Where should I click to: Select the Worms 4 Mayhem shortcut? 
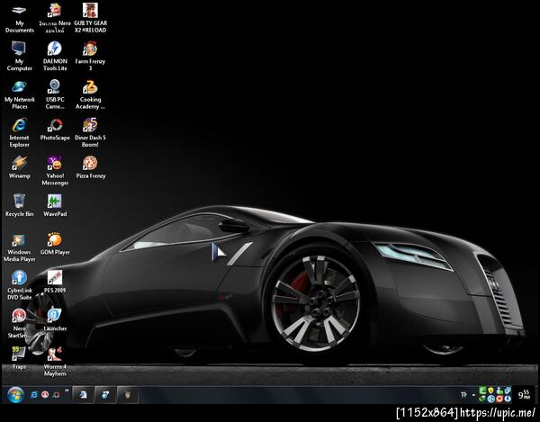click(x=55, y=362)
